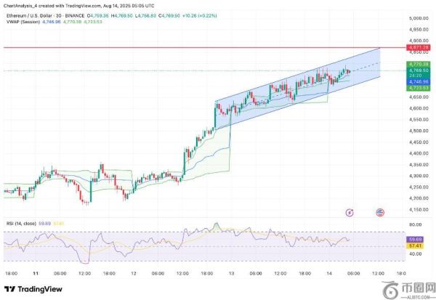The width and height of the screenshot is (436, 300).
Task: Click the date label 13 on time axis
Action: point(231,273)
